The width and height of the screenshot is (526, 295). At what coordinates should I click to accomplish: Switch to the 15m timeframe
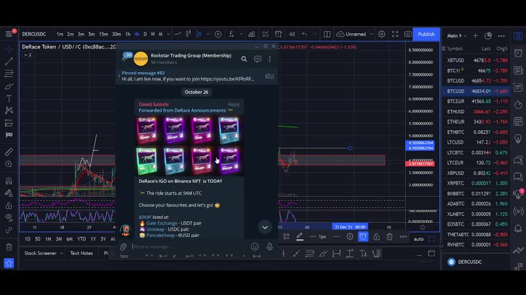pos(103,34)
